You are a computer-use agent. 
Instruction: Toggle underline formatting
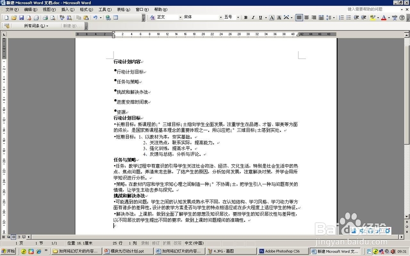(x=260, y=17)
